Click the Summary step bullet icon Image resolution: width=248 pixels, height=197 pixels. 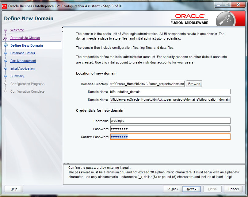point(6,76)
